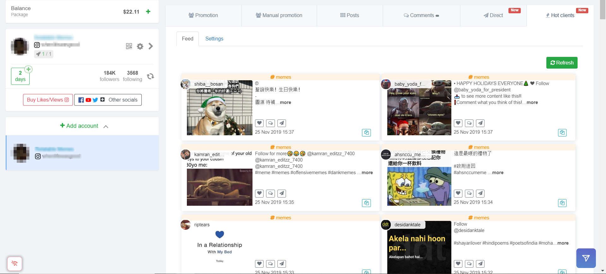
Task: Comment on the ahsnccu_me post
Action: coord(469,193)
